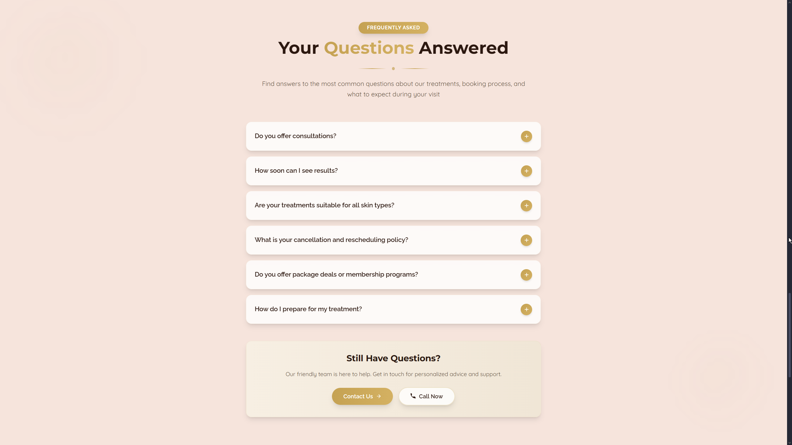Expand 'Do you offer consultations?' question

(295, 136)
